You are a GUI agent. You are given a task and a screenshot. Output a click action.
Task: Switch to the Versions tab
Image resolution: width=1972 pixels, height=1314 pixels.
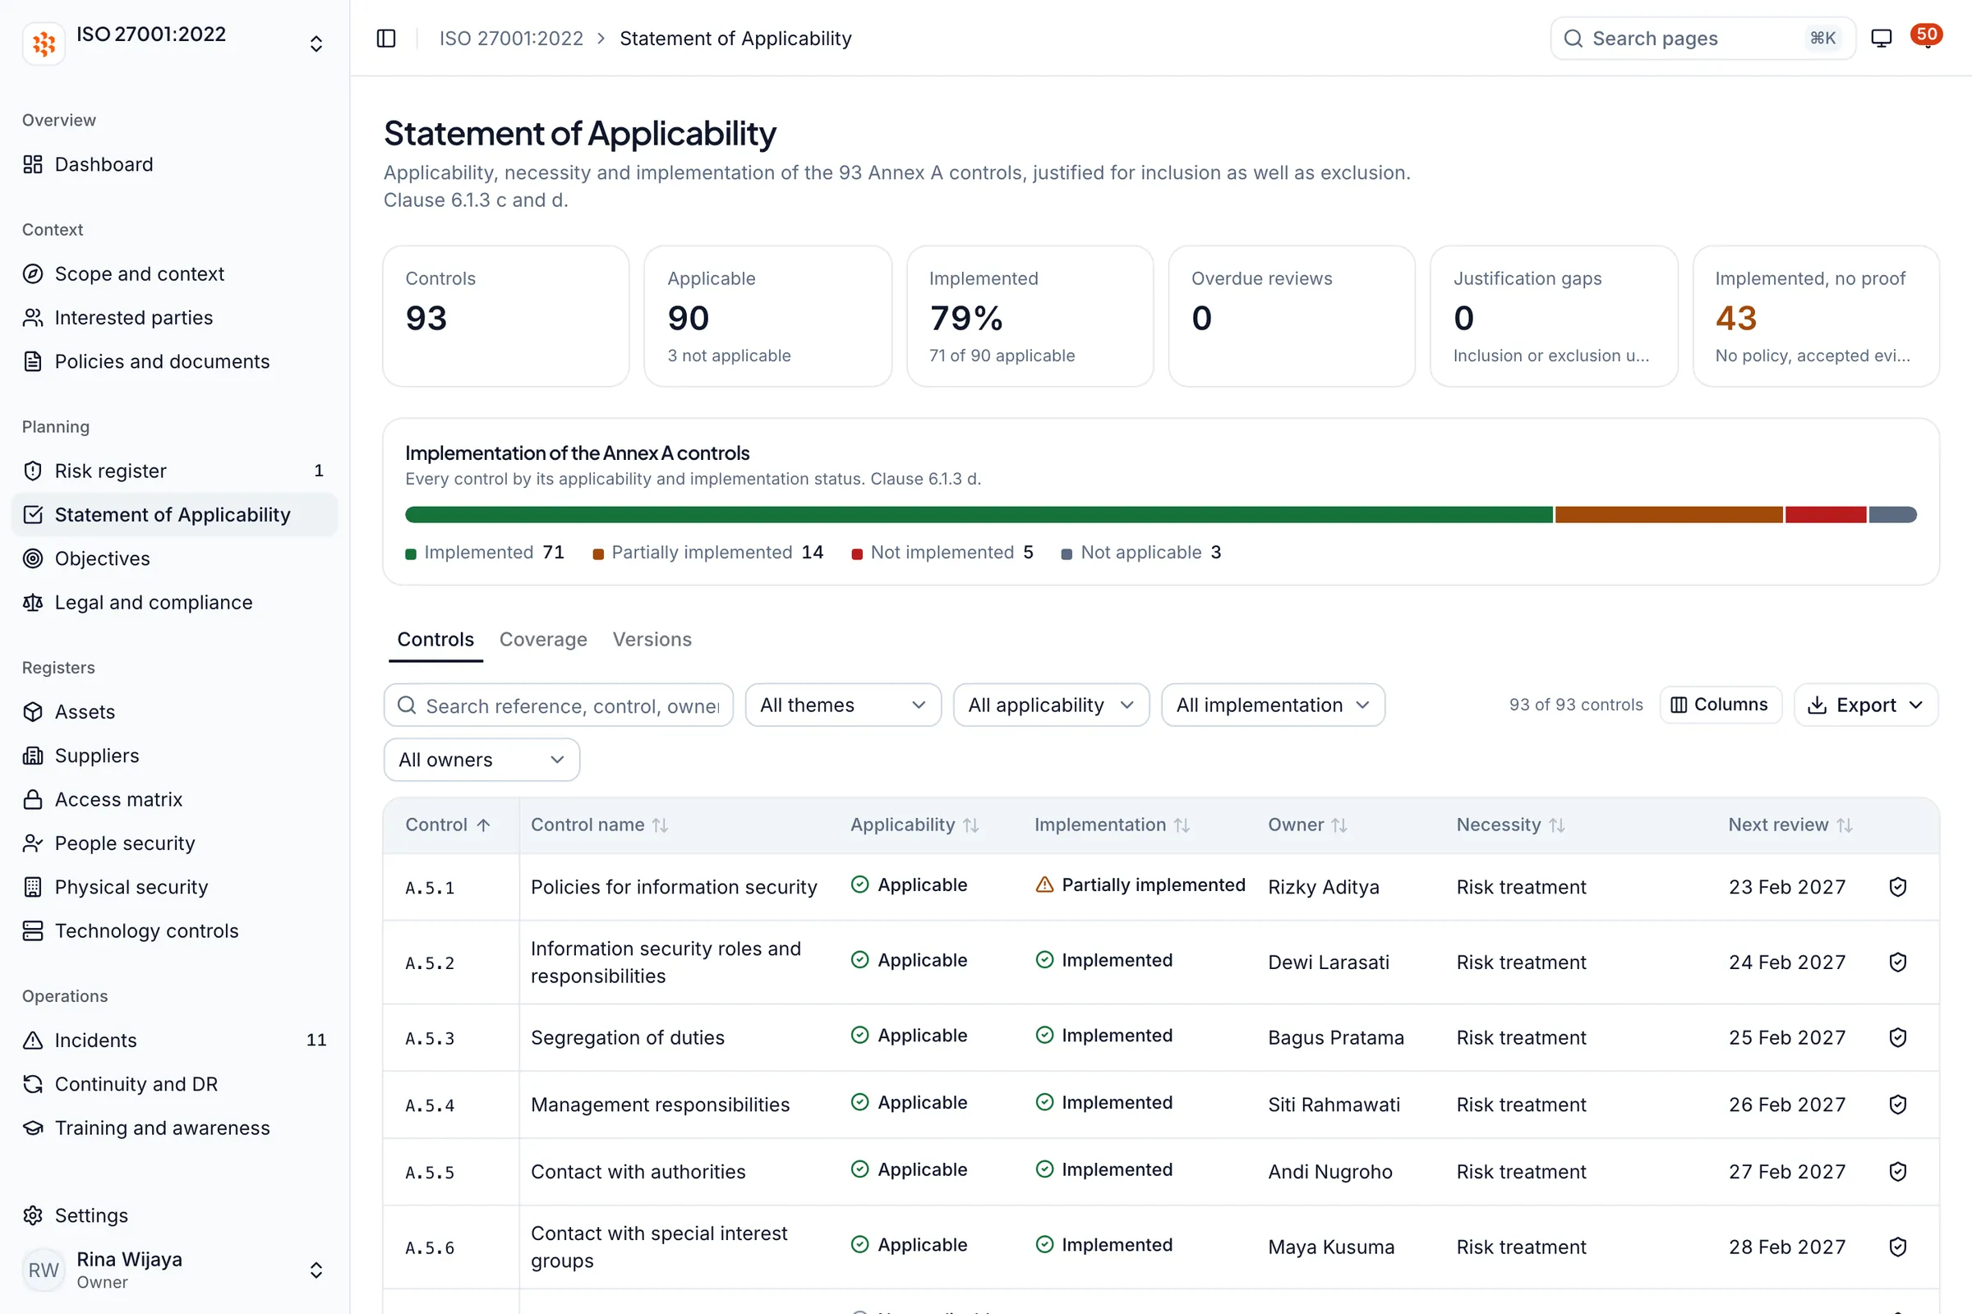[x=652, y=640]
